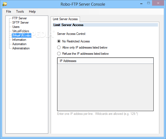Open the Help menu

click(x=32, y=12)
